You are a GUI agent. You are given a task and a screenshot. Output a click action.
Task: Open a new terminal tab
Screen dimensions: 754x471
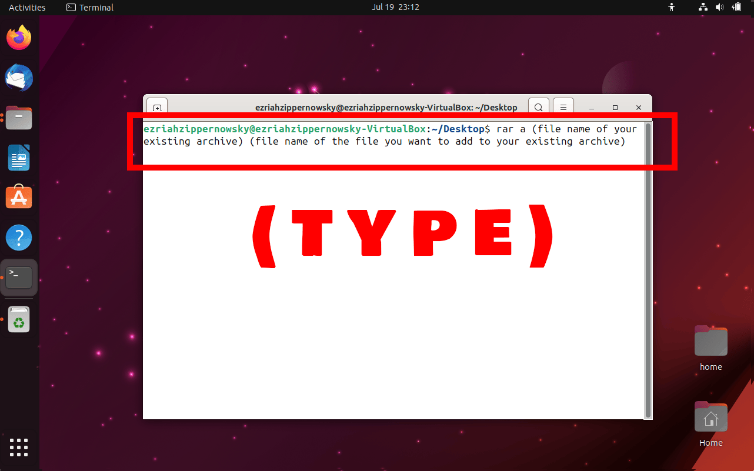tap(156, 108)
